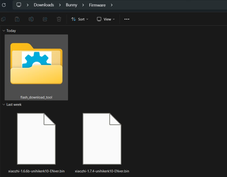Open the View layout dropdown

pos(106,19)
